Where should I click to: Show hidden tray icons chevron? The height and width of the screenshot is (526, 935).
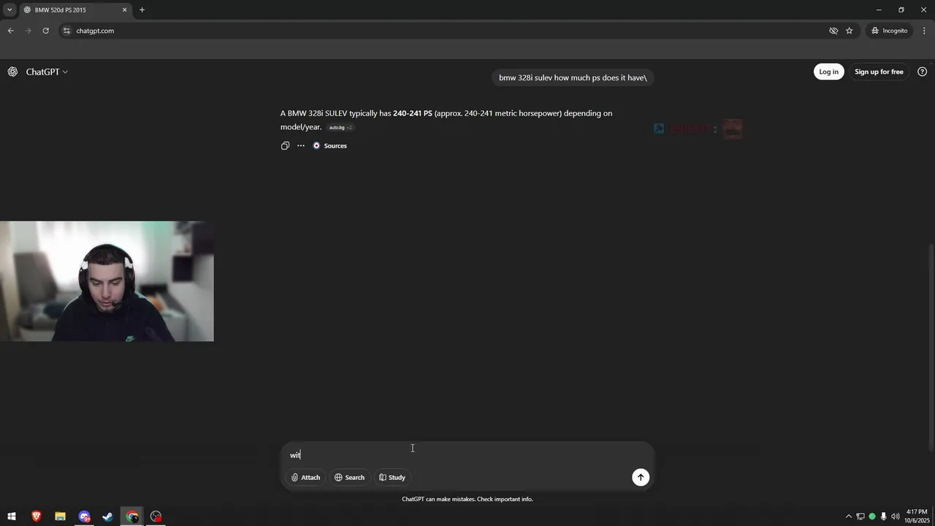(x=848, y=517)
